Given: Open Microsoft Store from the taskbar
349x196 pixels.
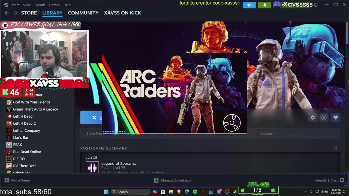Looking at the screenshot, I should (x=163, y=192).
